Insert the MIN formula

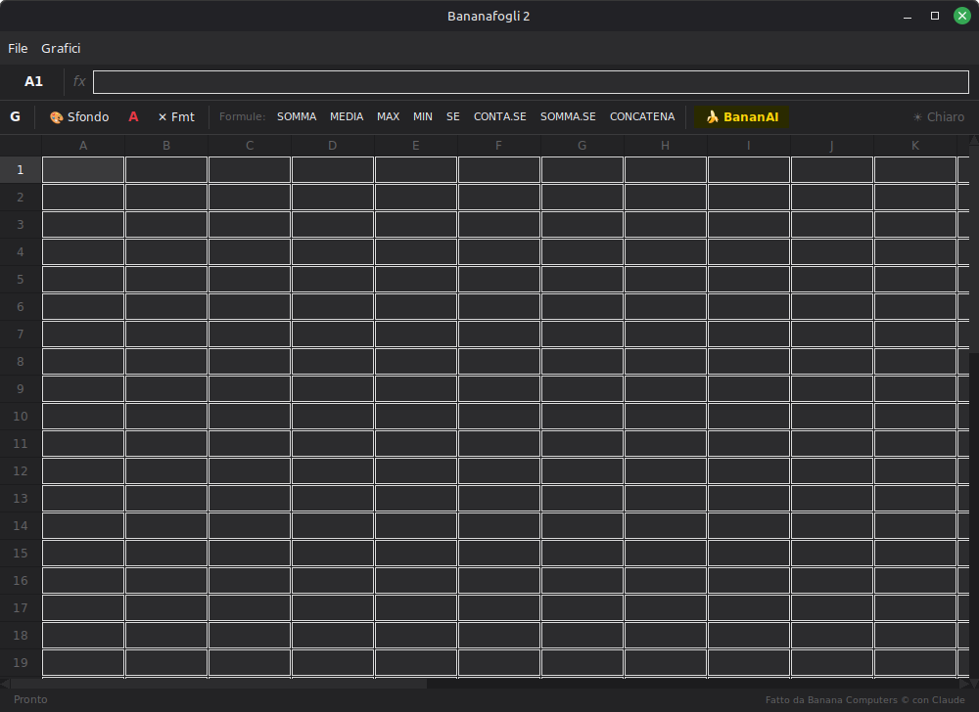[x=423, y=116]
